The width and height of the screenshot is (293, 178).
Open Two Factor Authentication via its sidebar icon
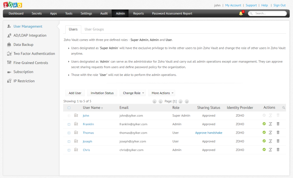tap(9, 53)
